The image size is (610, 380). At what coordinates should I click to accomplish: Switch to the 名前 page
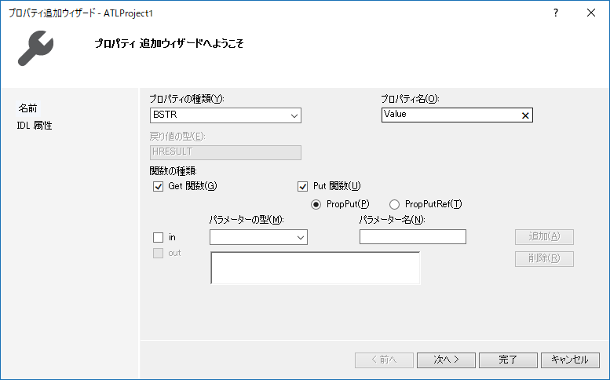click(28, 108)
